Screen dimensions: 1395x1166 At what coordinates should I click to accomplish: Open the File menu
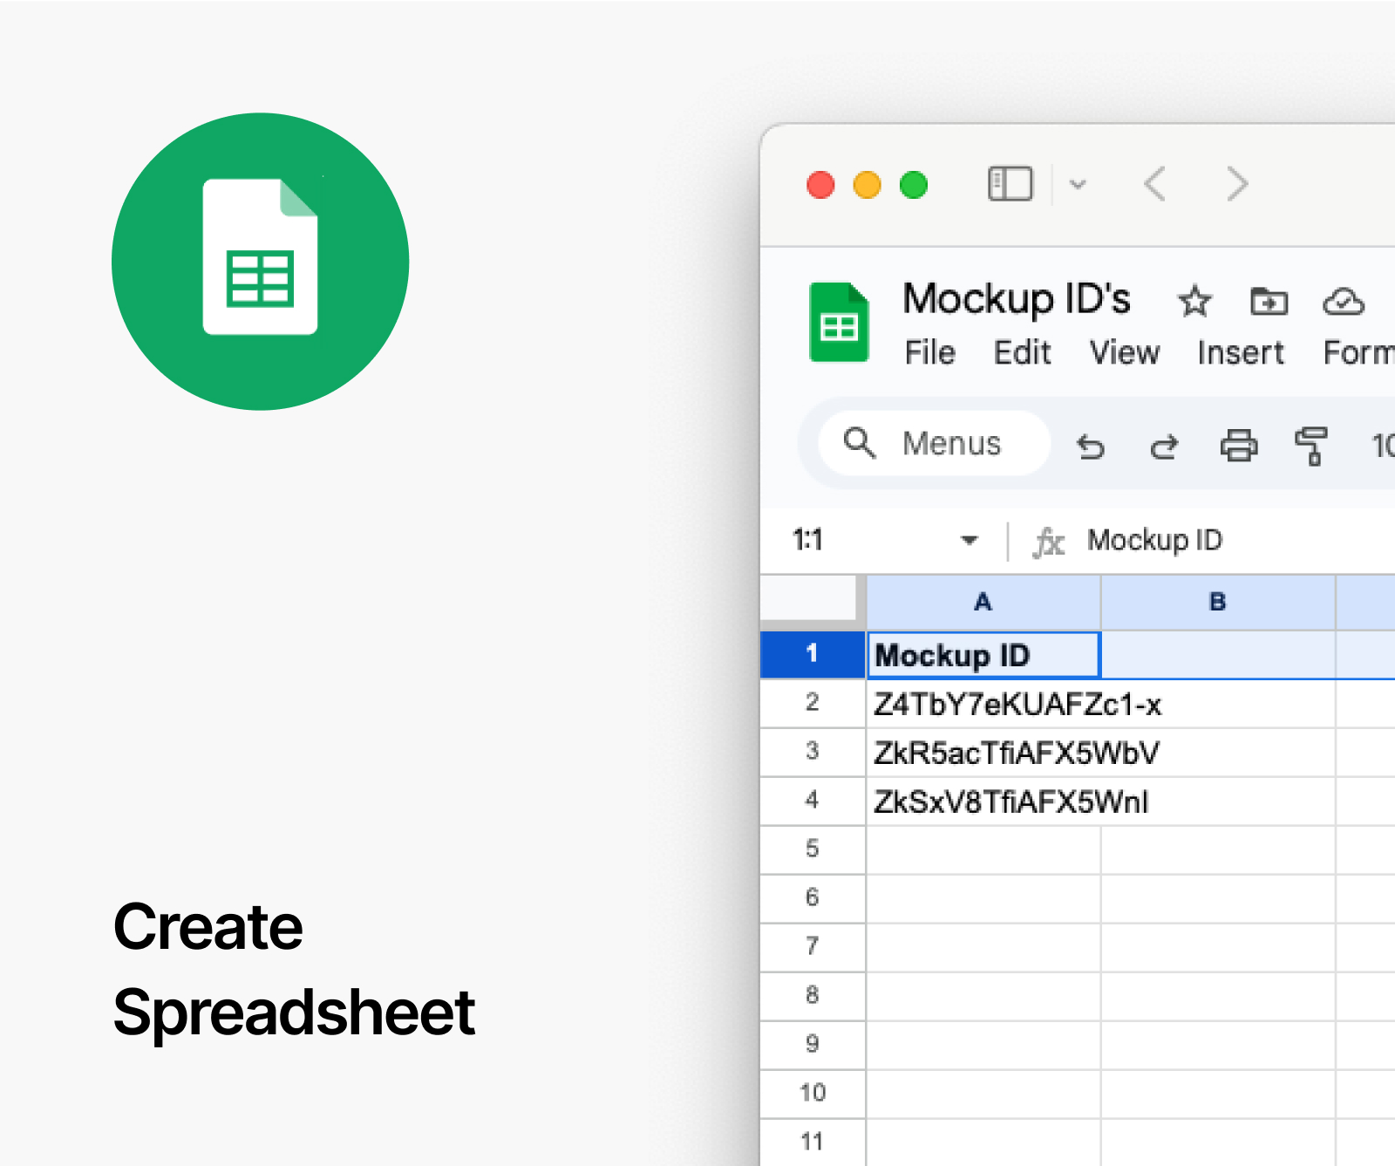(x=929, y=352)
